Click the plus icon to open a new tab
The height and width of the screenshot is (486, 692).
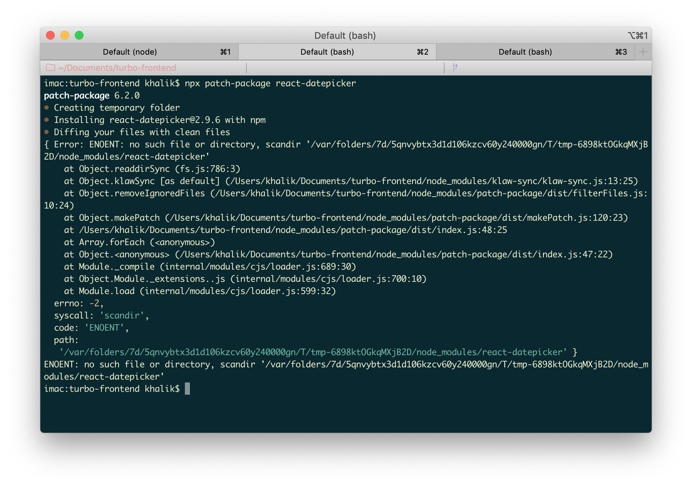(x=642, y=51)
